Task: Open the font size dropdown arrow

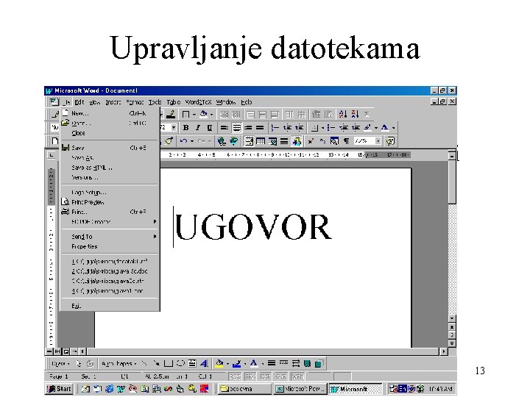Action: [174, 128]
